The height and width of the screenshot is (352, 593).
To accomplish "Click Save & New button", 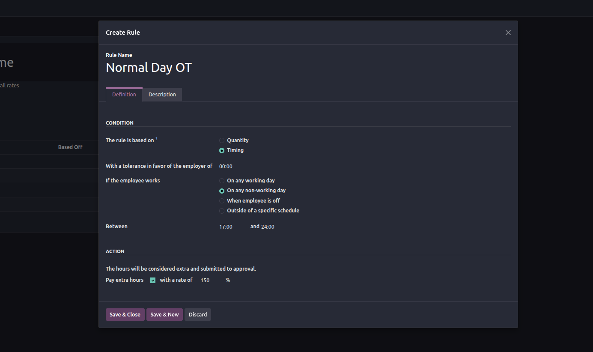I will point(164,315).
